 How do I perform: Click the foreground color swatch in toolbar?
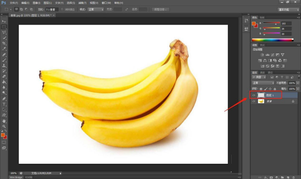[3, 135]
